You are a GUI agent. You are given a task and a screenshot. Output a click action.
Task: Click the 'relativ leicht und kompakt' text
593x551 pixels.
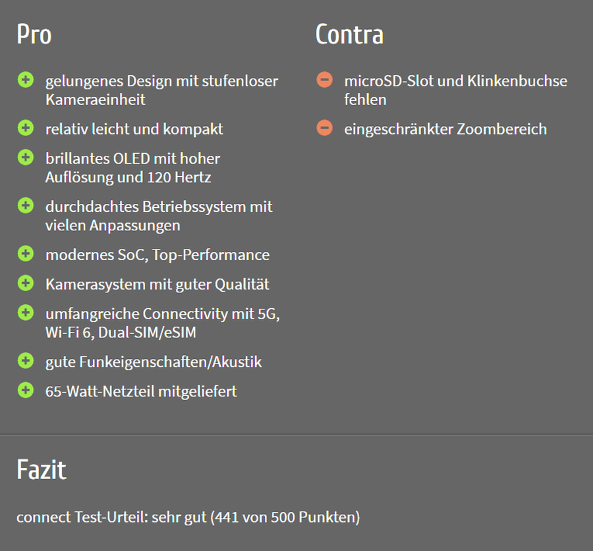[134, 129]
